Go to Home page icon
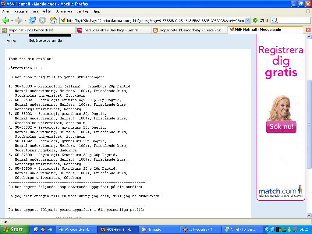This screenshot has width=312, height=234. (x=53, y=20)
